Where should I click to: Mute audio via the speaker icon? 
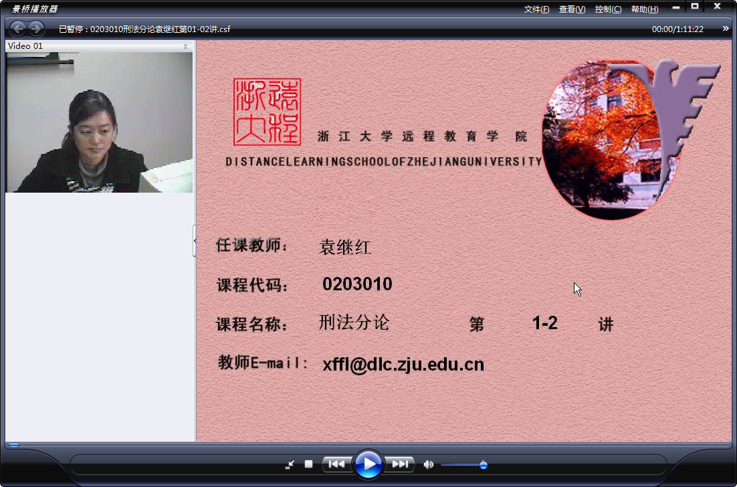428,464
